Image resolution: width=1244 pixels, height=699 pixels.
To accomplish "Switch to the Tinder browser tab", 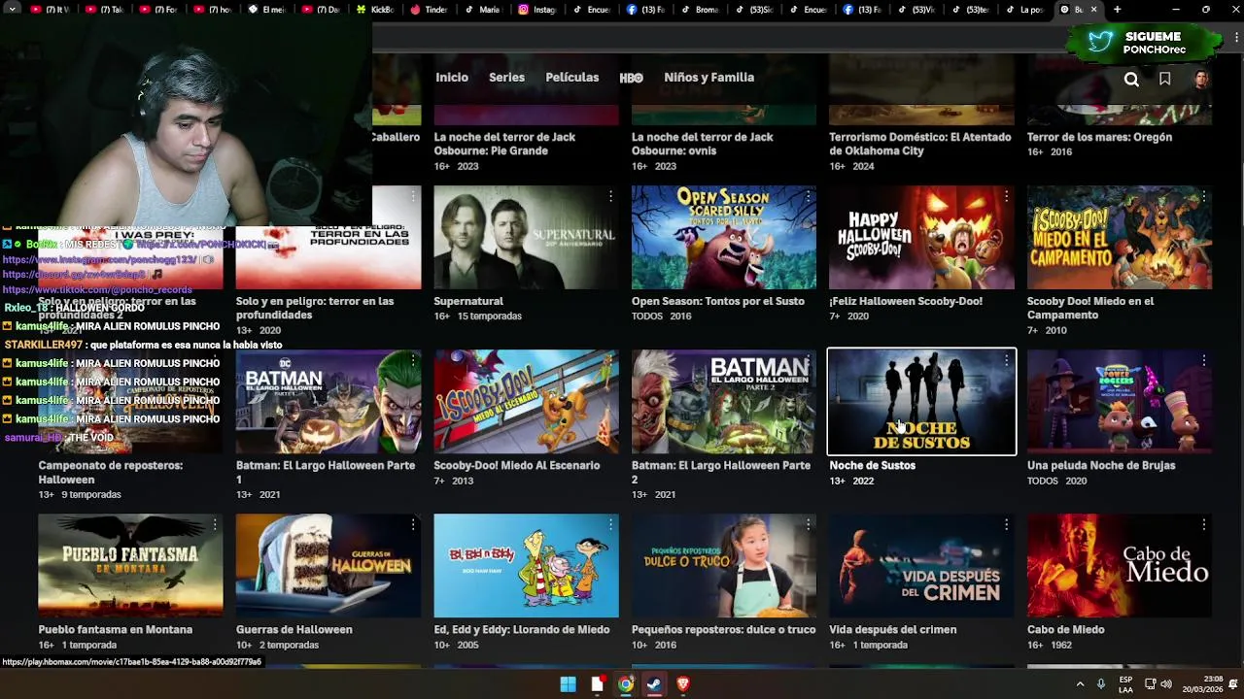I will (429, 10).
